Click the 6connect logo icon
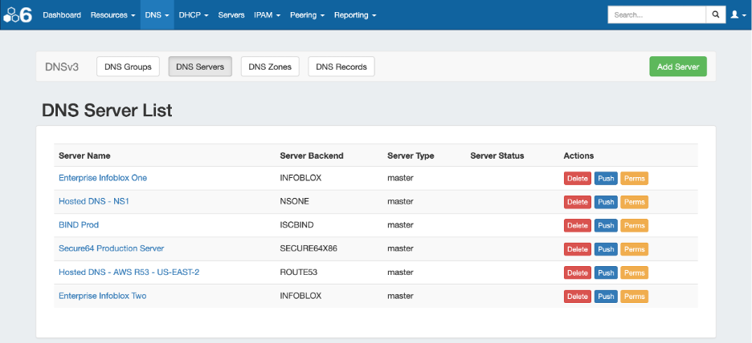This screenshot has width=752, height=343. coord(18,14)
